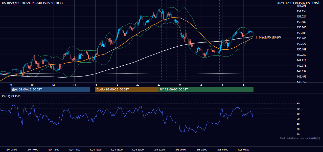Viewport: 323px width, 152px height.
Task: Click RSI axis level 20
Action: pos(298,134)
